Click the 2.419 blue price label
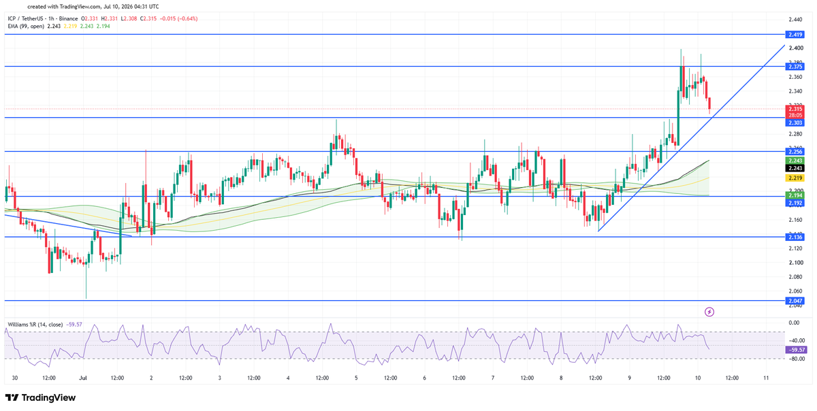Viewport: 817px width, 411px height. click(x=796, y=34)
